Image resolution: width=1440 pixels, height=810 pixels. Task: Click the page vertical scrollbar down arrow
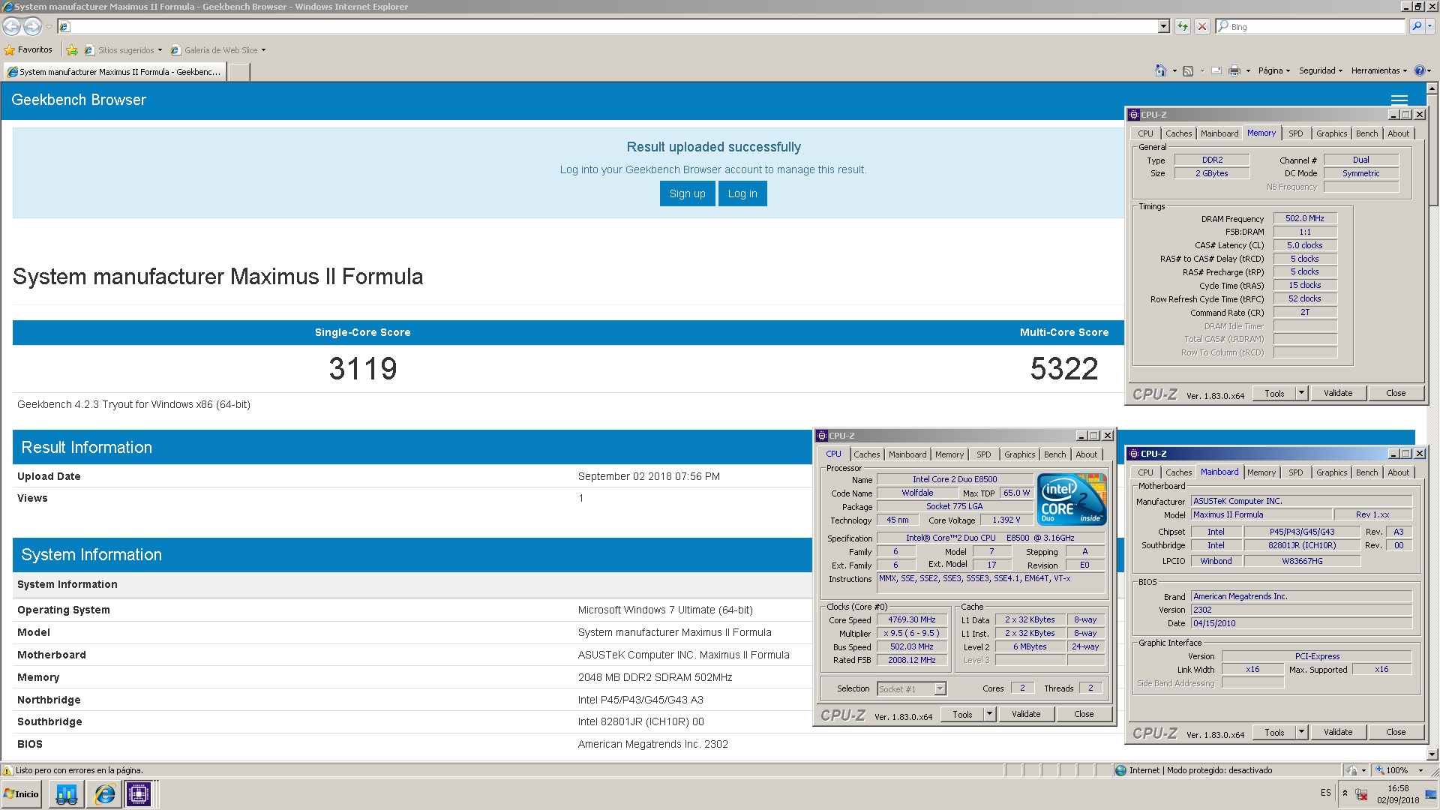pyautogui.click(x=1432, y=754)
